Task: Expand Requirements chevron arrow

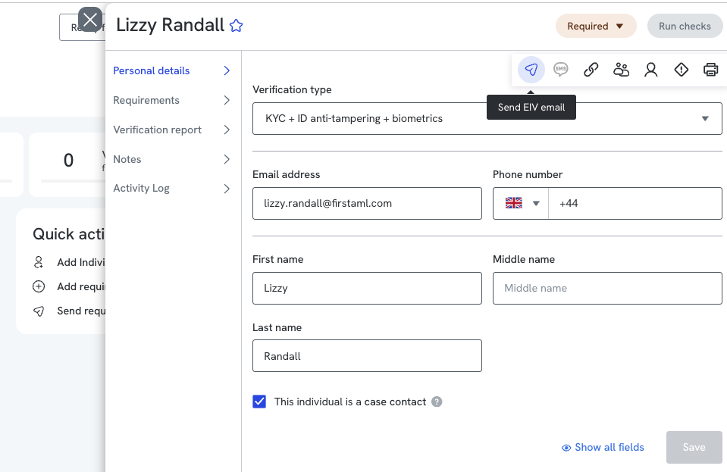Action: point(227,100)
